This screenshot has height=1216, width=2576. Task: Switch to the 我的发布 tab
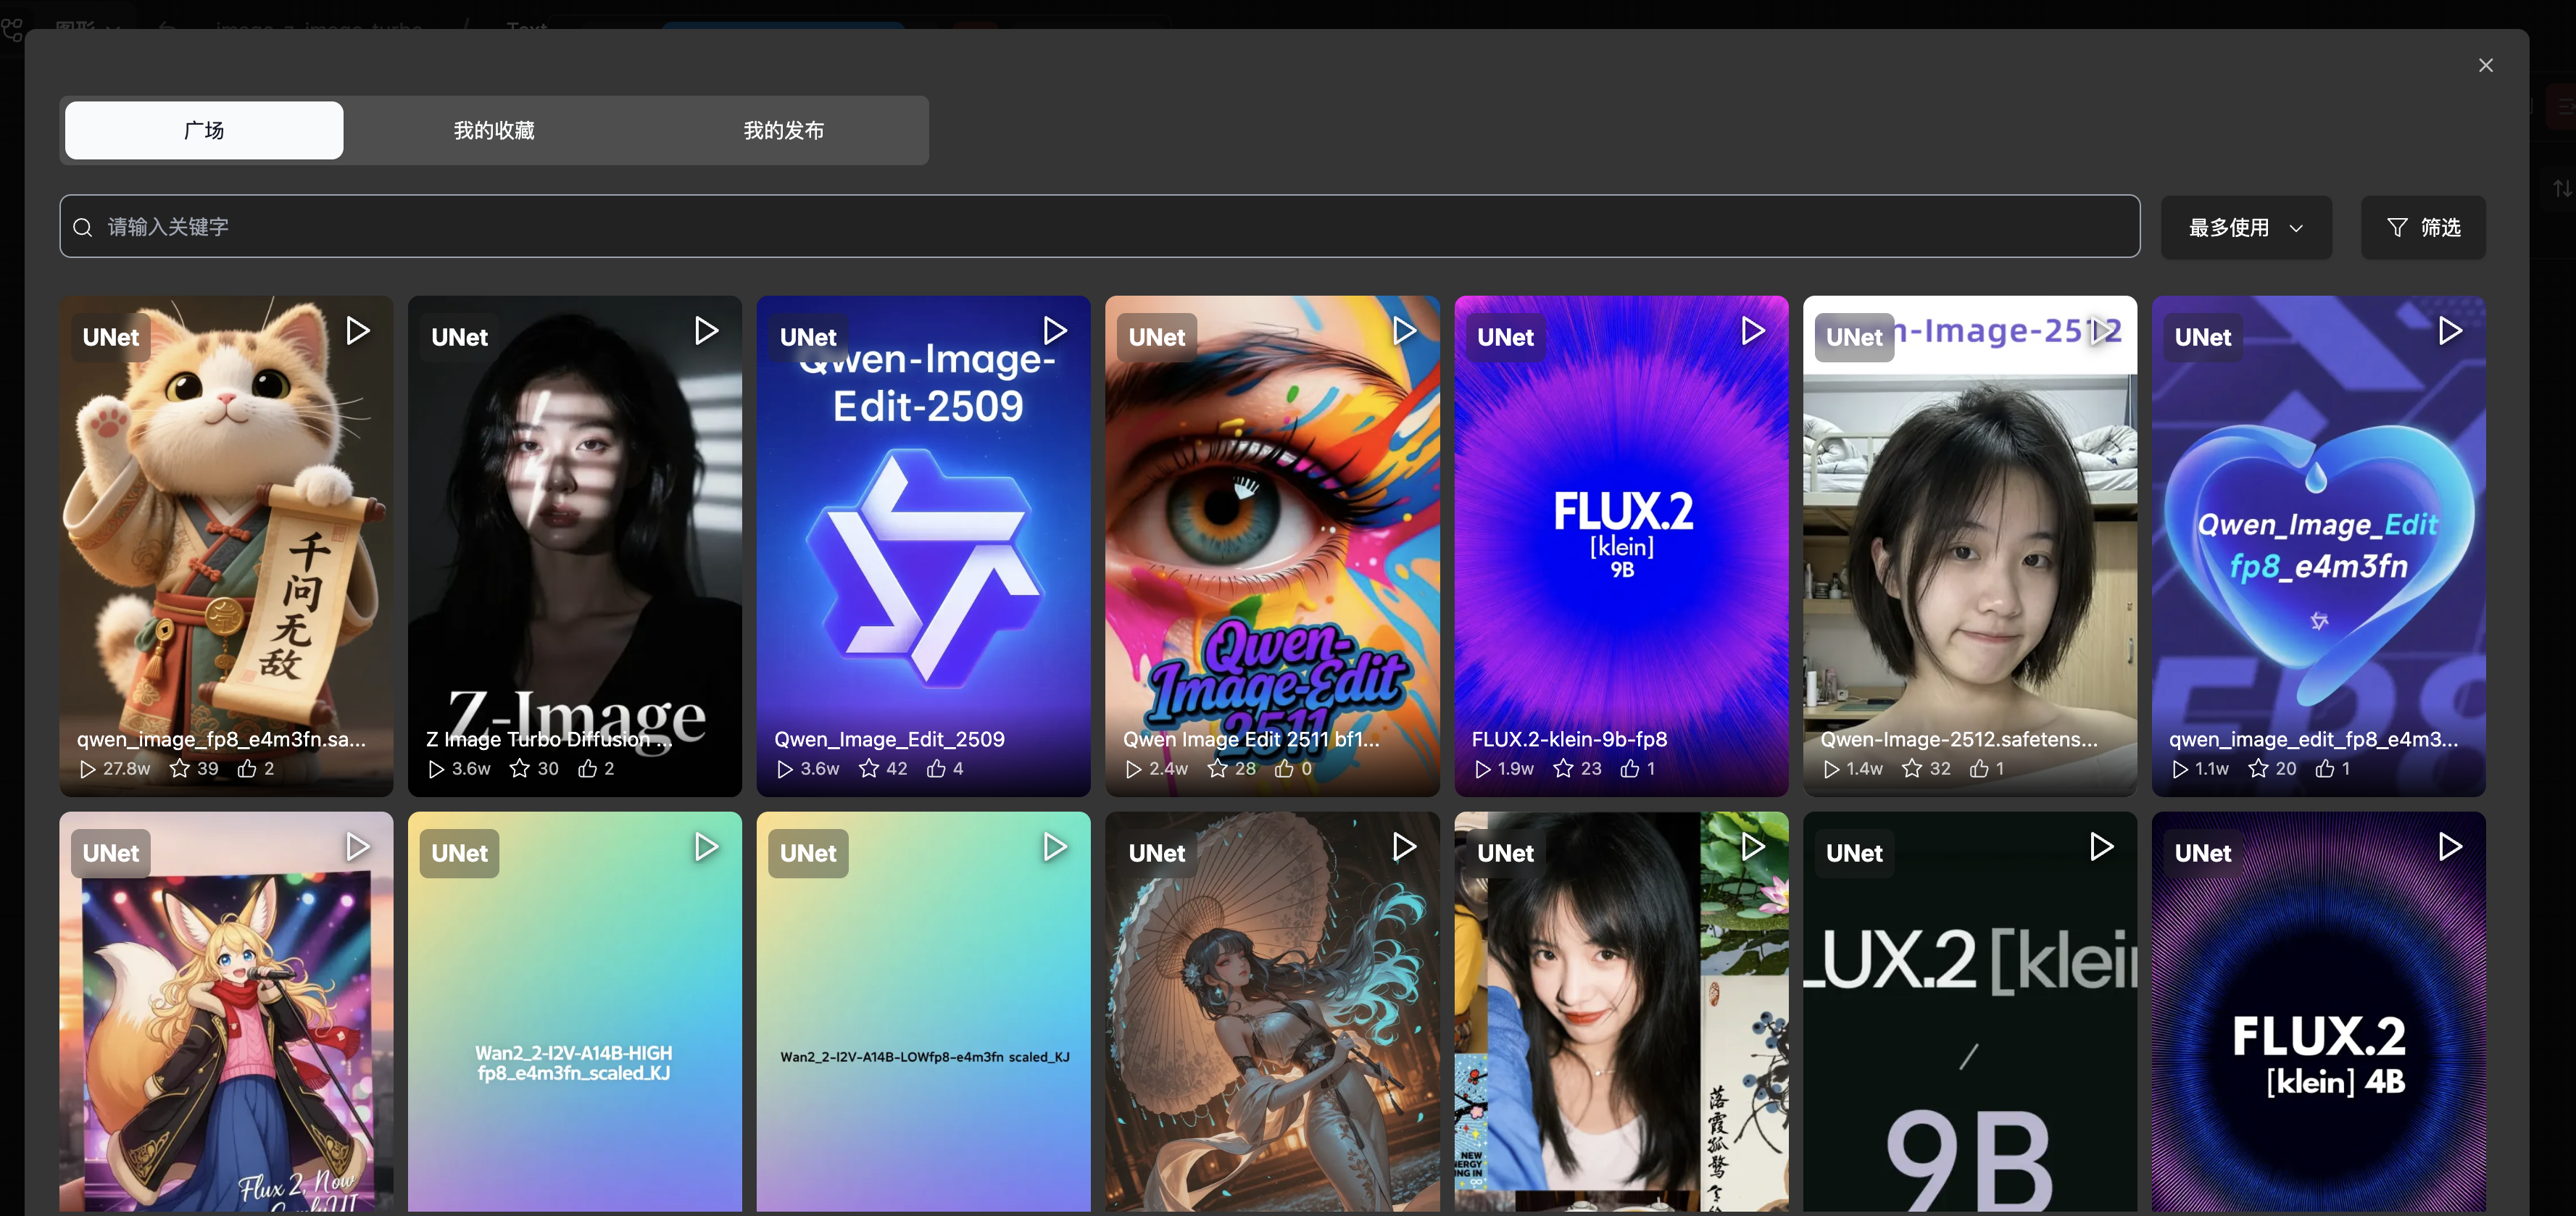coord(784,130)
